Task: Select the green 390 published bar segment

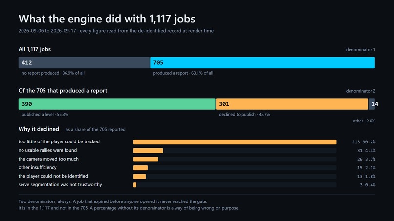Action: 117,104
